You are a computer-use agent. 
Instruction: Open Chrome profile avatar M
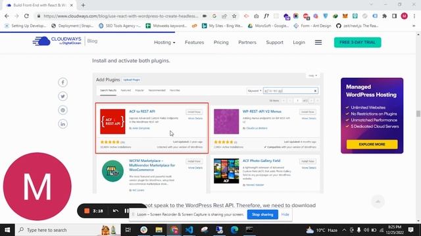(404, 16)
